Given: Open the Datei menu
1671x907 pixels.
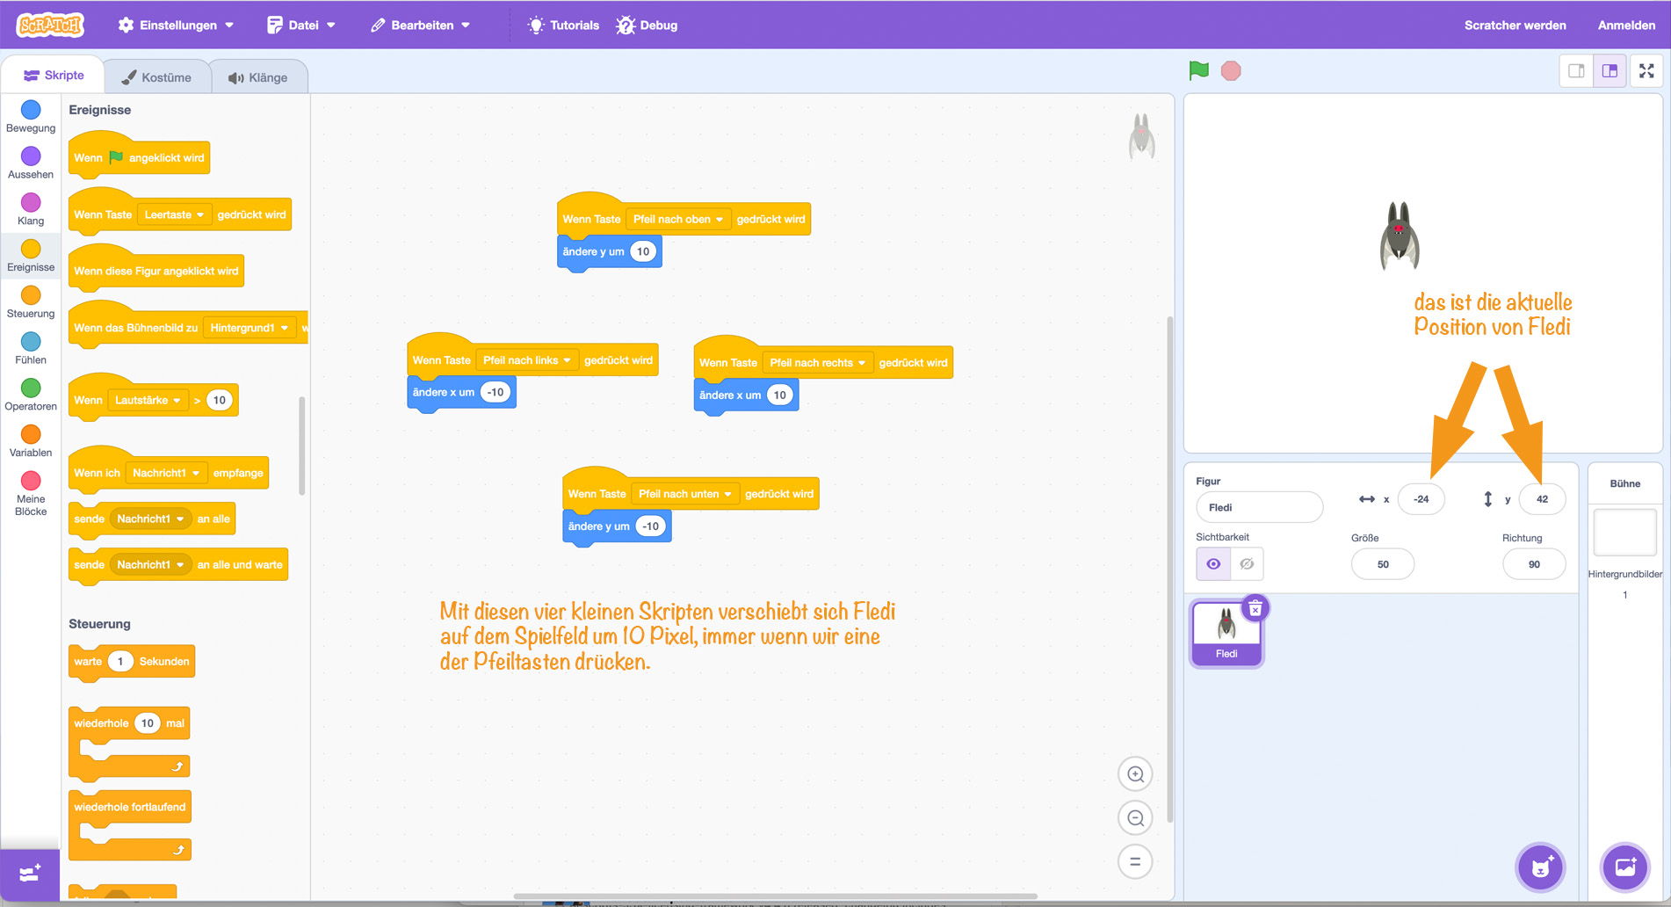Looking at the screenshot, I should (301, 25).
